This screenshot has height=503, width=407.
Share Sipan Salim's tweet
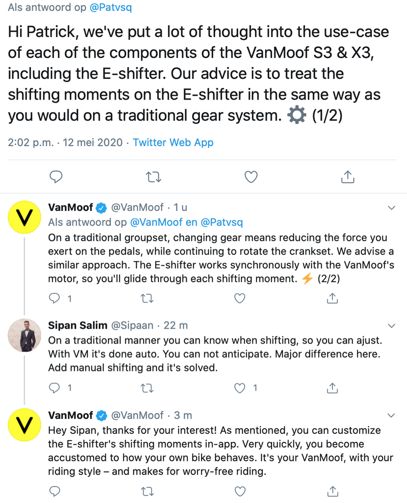pos(332,388)
